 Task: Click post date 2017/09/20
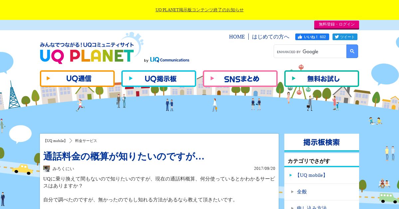[265, 169]
